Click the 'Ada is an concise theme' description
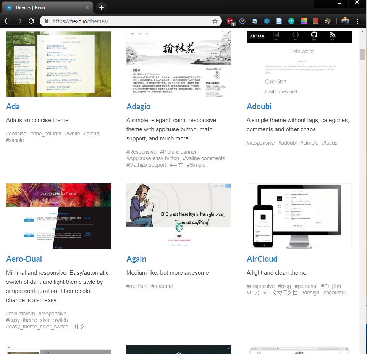 pos(37,120)
